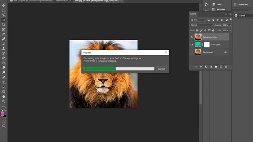
Task: Change screen mode via bottom toolbar icon
Action: (x=4, y=126)
